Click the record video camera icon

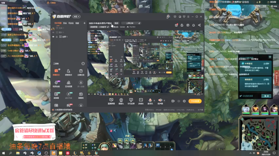tap(173, 101)
